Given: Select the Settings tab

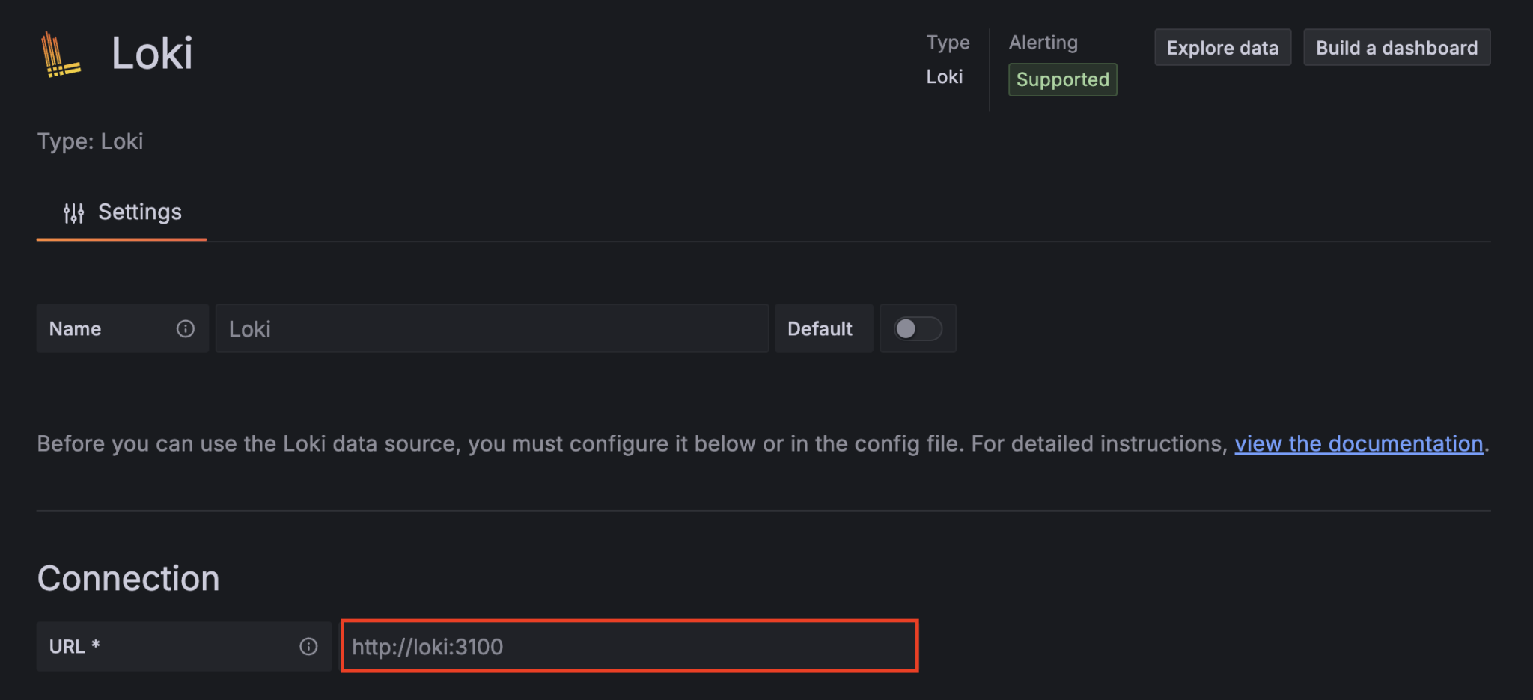Looking at the screenshot, I should click(139, 212).
